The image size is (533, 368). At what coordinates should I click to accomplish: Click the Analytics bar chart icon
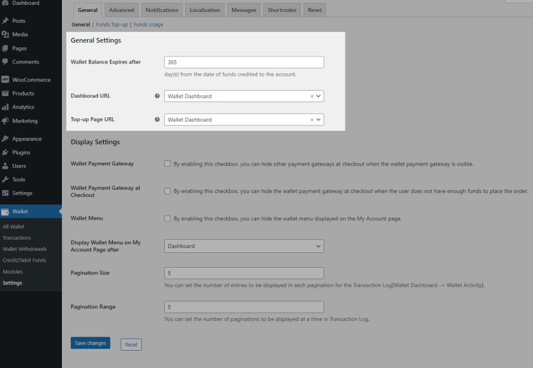click(x=5, y=107)
